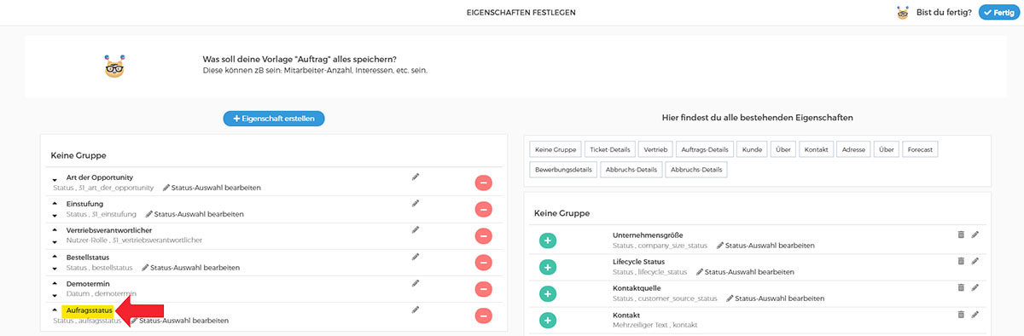Remove Art der Opportunity with red minus
The width and height of the screenshot is (1024, 336).
[483, 182]
